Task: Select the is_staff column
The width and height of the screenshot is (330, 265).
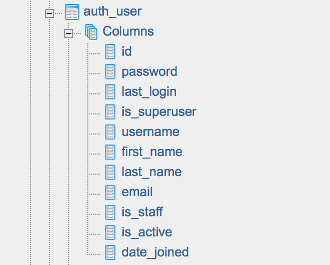Action: [x=142, y=212]
